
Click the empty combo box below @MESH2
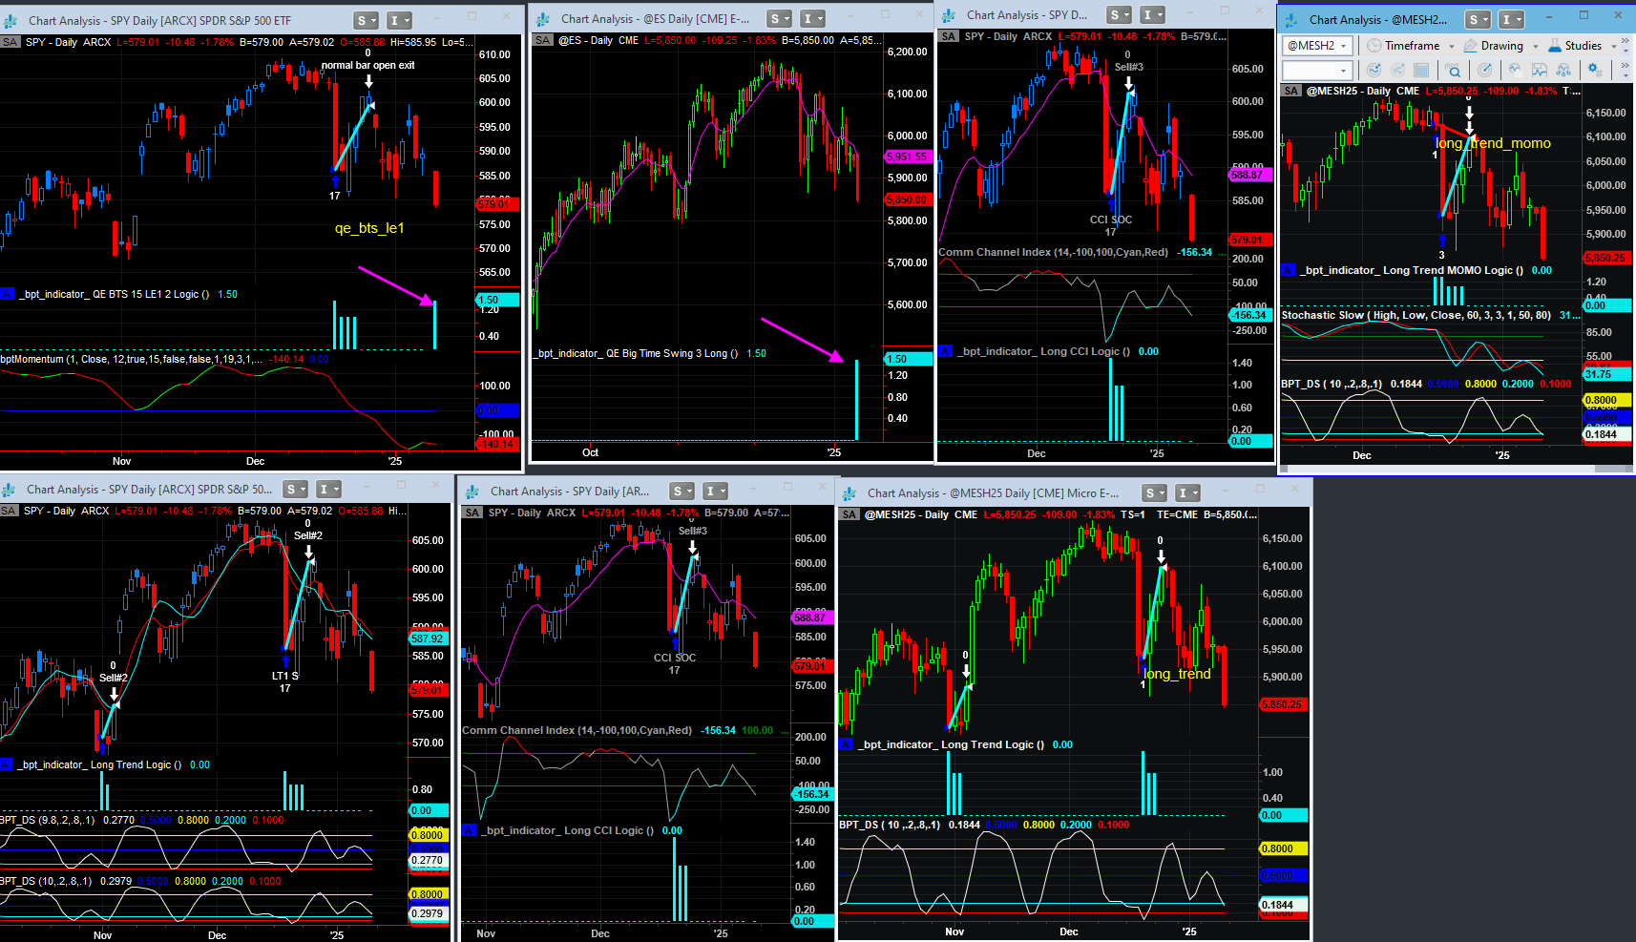1316,70
